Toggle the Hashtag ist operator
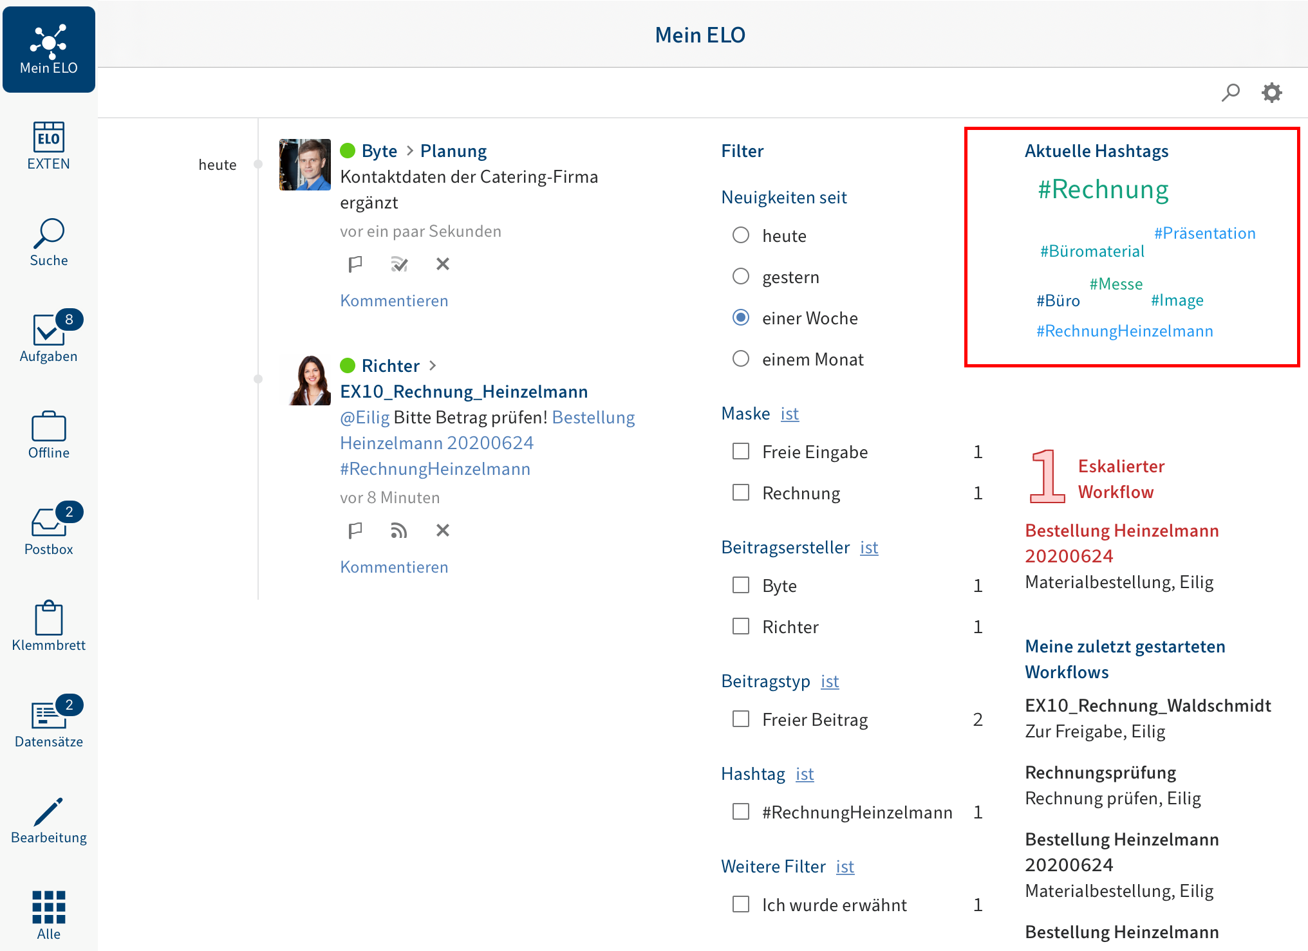 coord(805,774)
